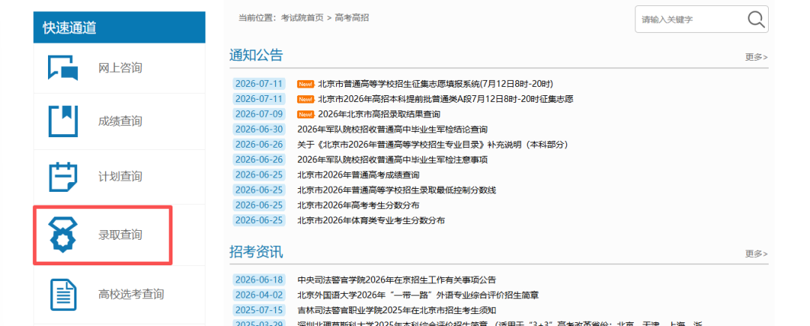This screenshot has width=810, height=326.
Task: Open 中央司法警官学院在京招生公告
Action: point(397,280)
